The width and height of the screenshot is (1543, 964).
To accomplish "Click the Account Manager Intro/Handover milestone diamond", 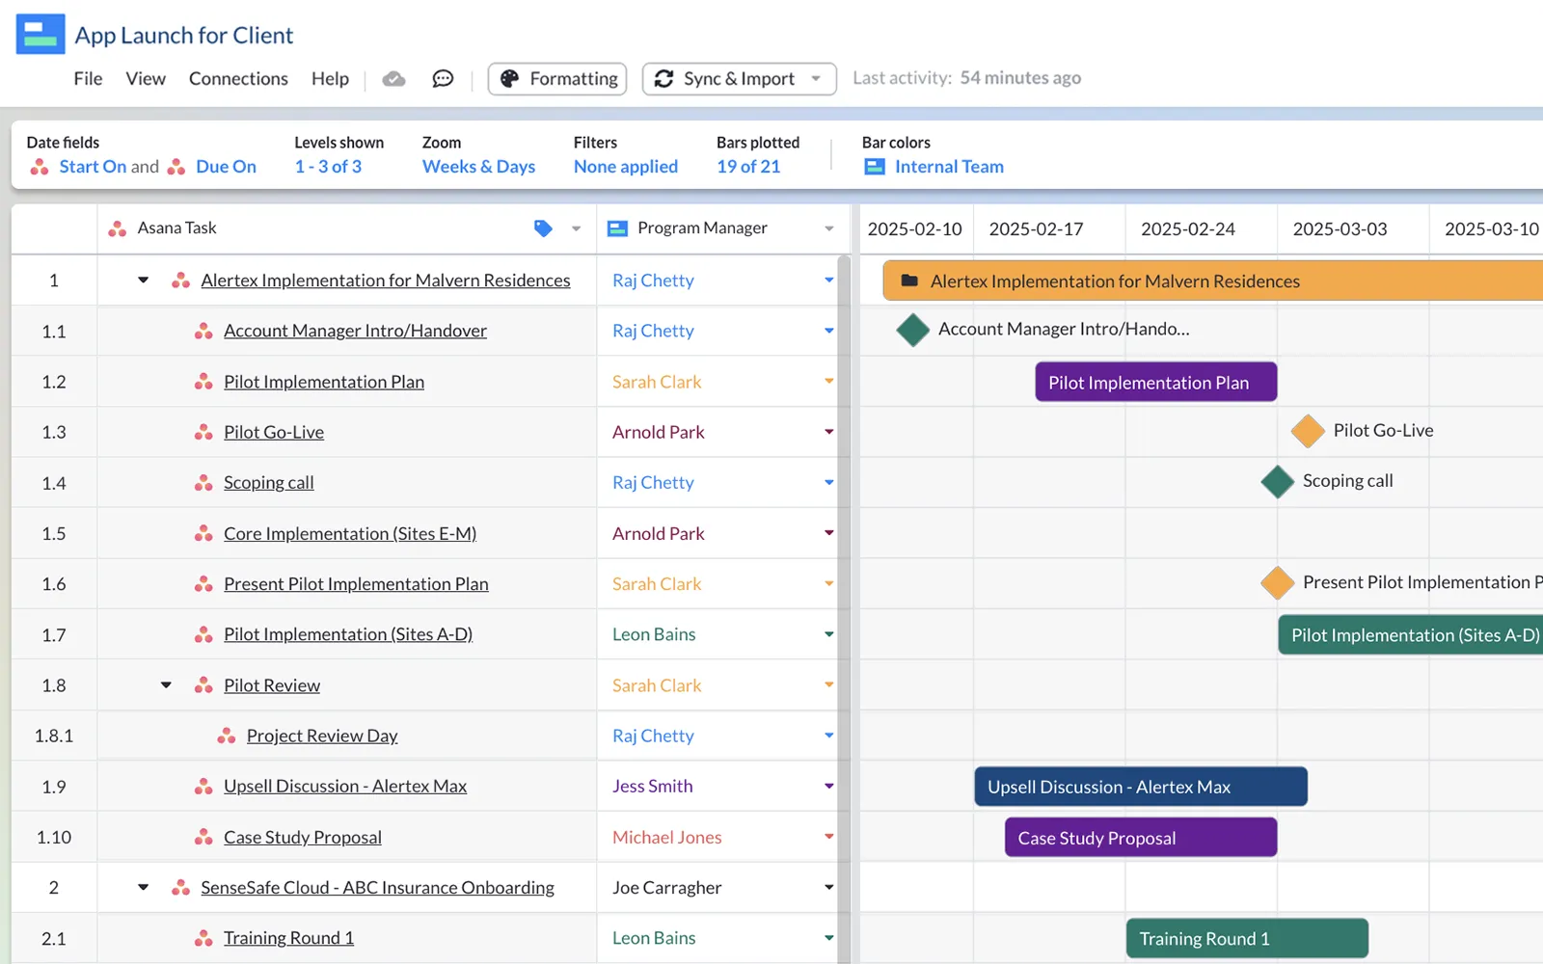I will 912,330.
